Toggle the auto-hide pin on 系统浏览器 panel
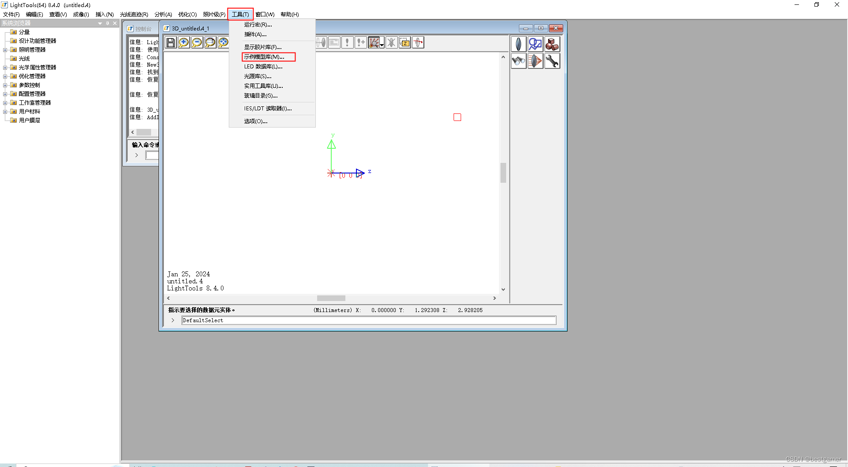This screenshot has height=467, width=848. pos(107,23)
